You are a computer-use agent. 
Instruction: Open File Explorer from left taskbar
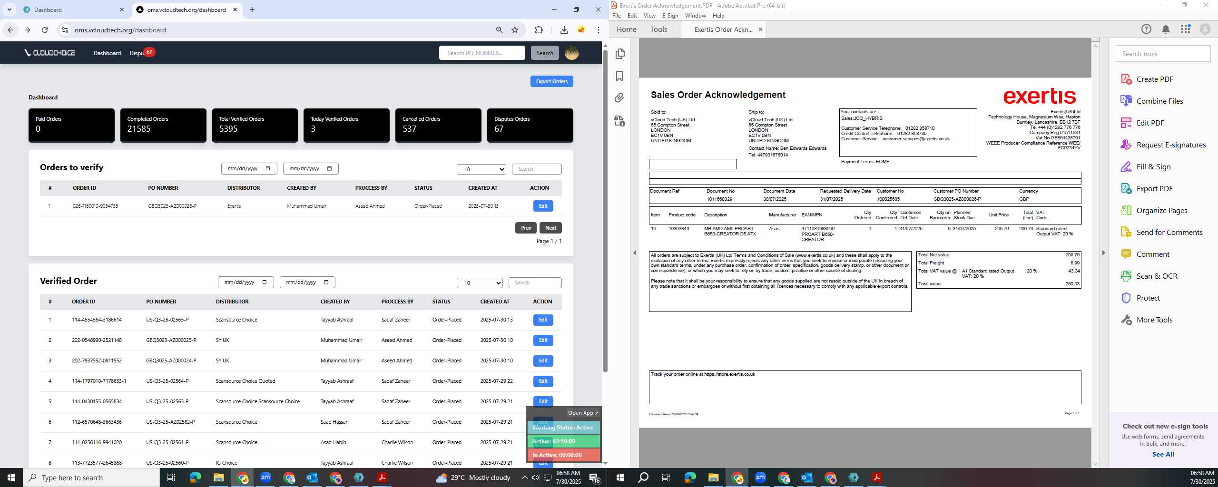coord(218,477)
